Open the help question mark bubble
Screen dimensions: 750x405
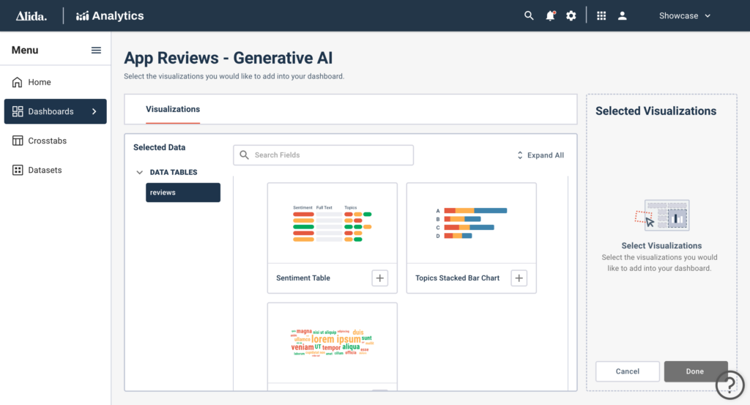(730, 384)
